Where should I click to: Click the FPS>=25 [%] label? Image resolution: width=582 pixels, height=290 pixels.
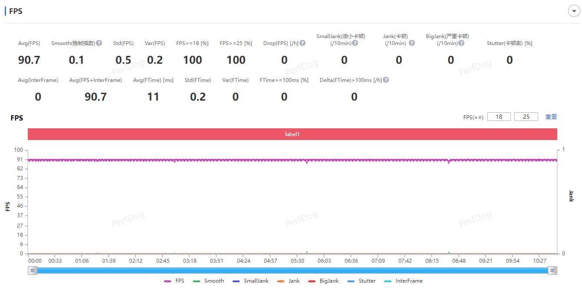[x=236, y=43]
